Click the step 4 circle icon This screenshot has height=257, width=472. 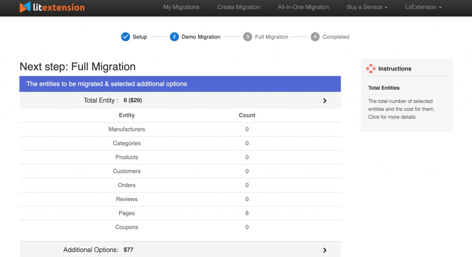click(315, 37)
